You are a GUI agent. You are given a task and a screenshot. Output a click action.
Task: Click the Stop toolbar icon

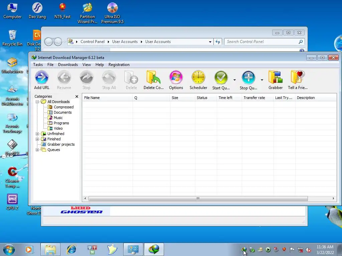(87, 80)
